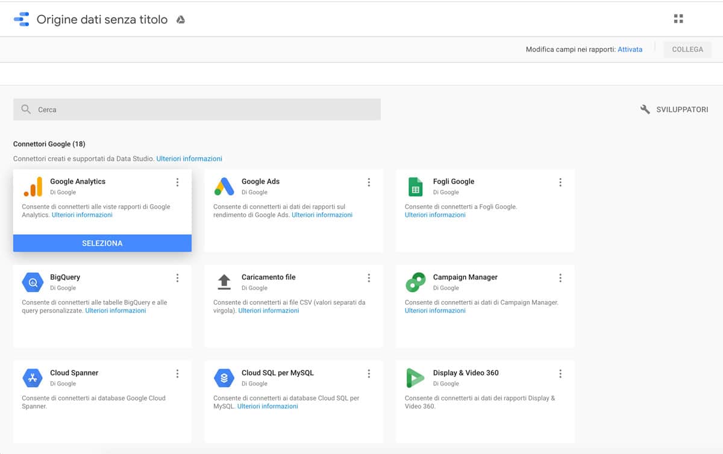Click the Connettori Google (18) heading
Viewport: 723px width, 454px height.
[49, 145]
